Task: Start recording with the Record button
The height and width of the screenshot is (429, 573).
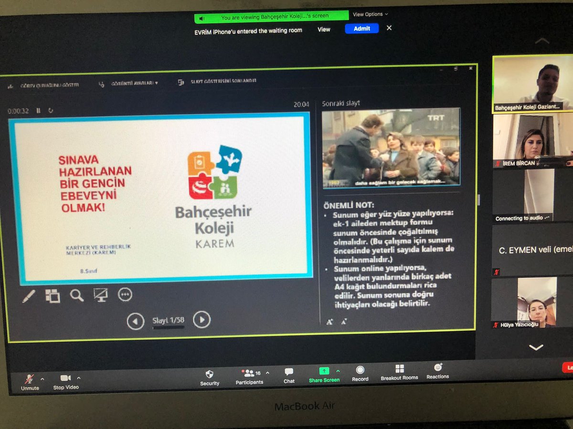Action: [x=360, y=374]
